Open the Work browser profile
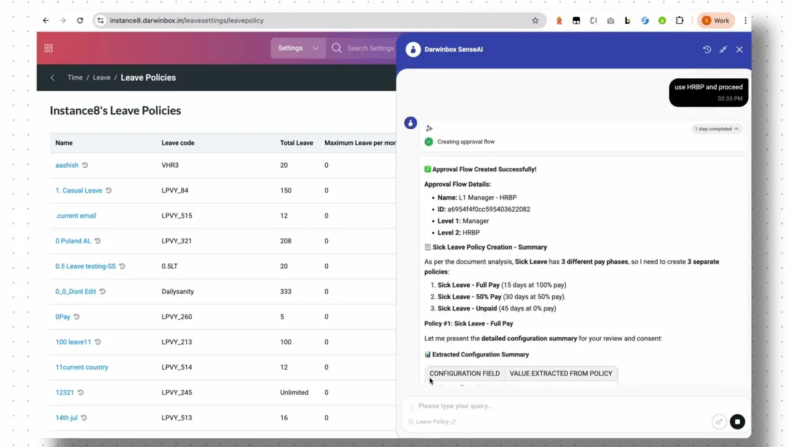This screenshot has height=447, width=795. coord(716,20)
